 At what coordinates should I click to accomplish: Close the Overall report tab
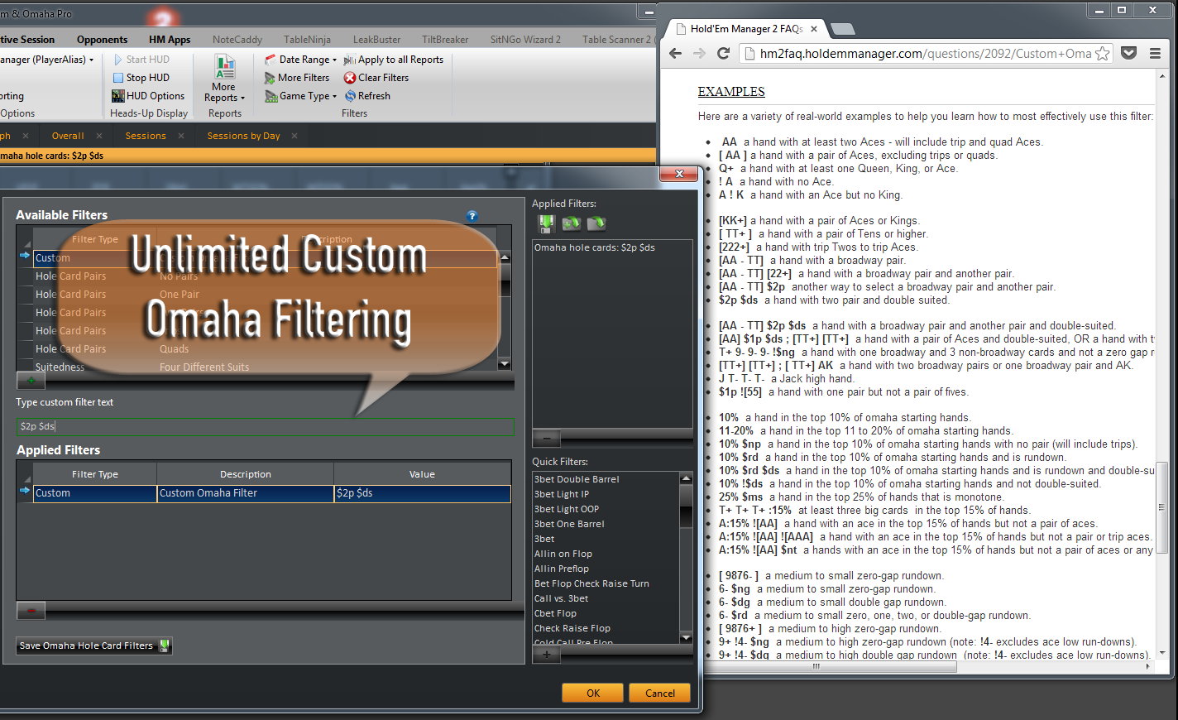[99, 136]
